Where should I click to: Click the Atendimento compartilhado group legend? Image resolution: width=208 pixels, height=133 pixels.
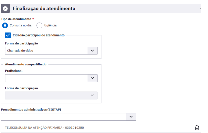click(x=26, y=64)
